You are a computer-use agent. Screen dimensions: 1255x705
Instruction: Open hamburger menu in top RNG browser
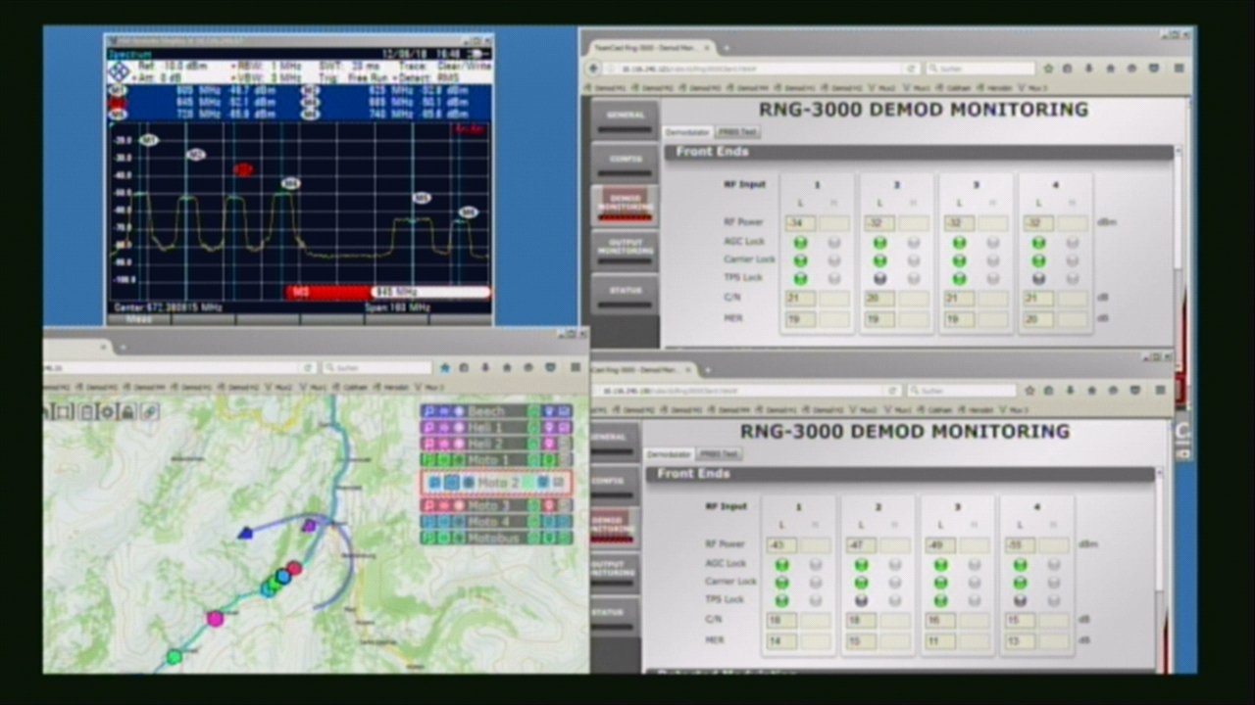coord(1179,69)
